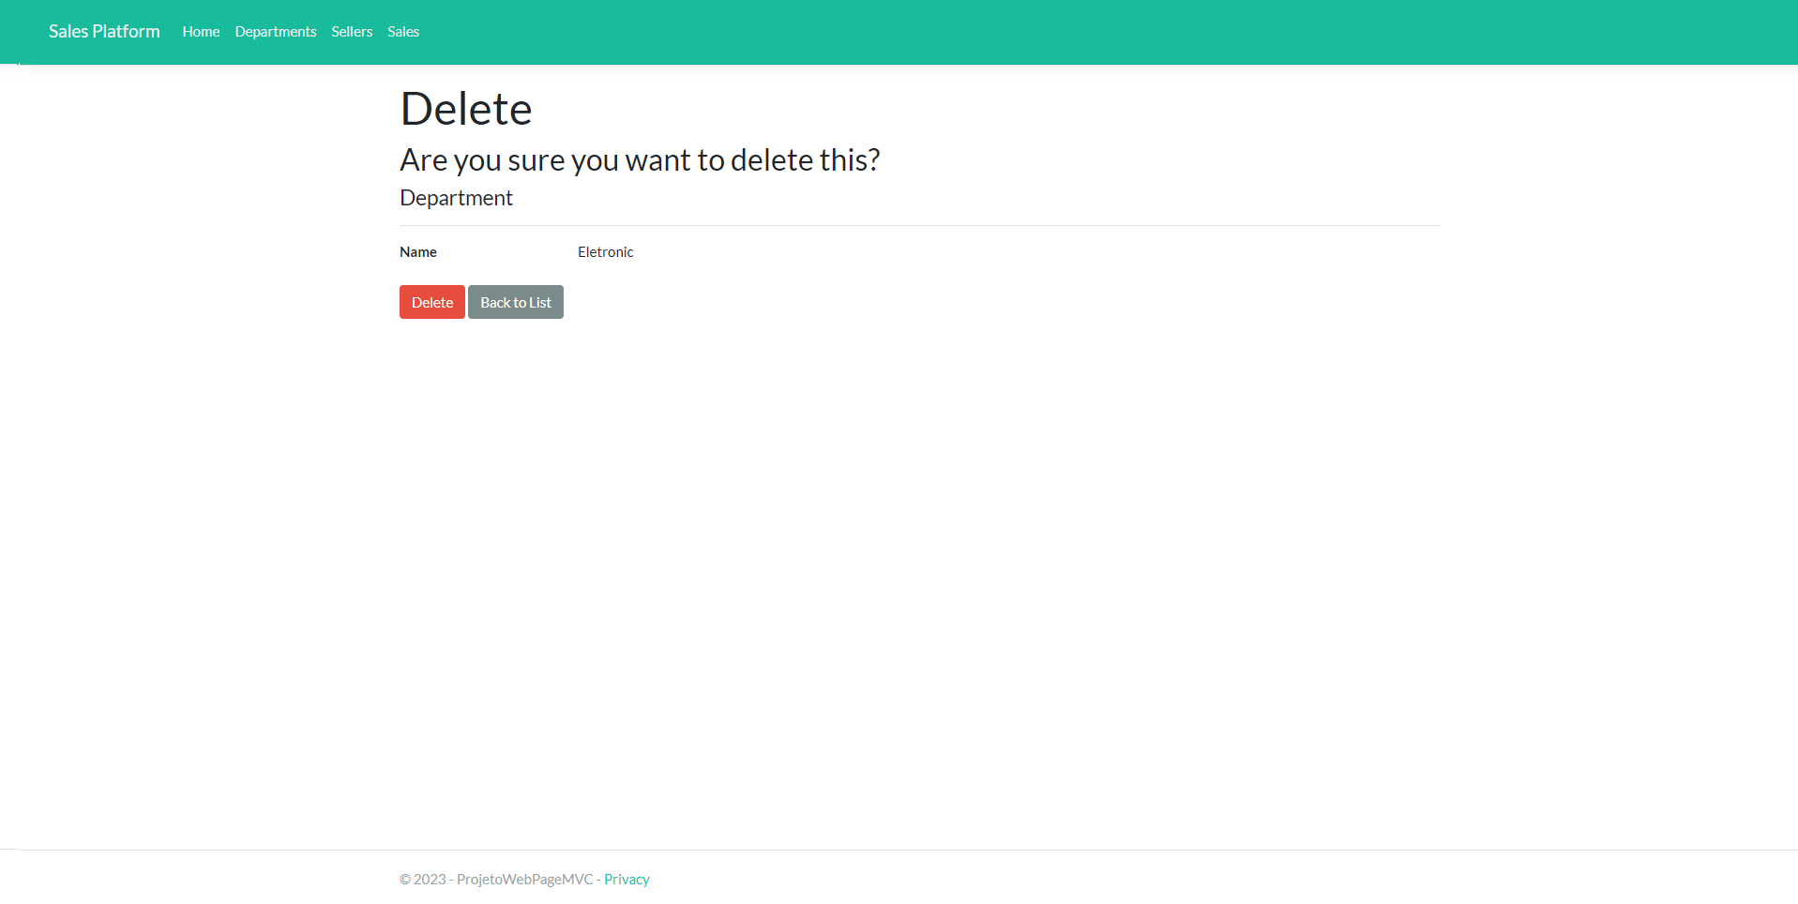The image size is (1798, 904).
Task: Go to the Home page
Action: tap(200, 31)
